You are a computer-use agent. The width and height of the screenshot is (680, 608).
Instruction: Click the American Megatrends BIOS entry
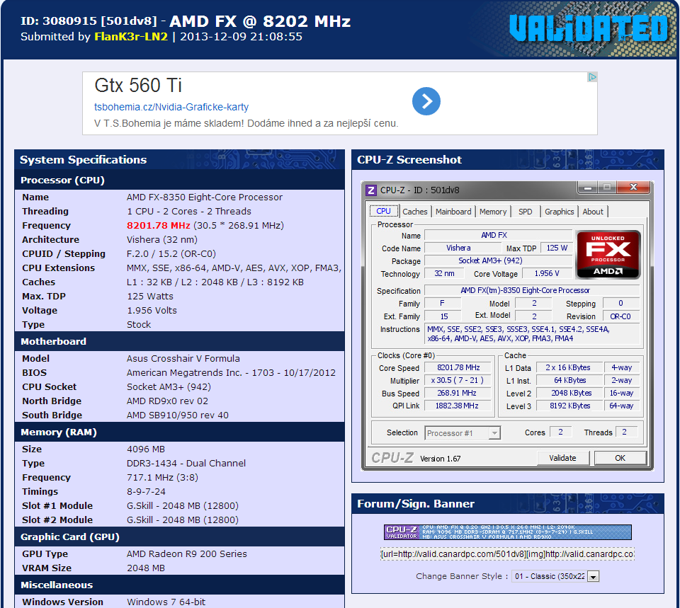pos(231,373)
